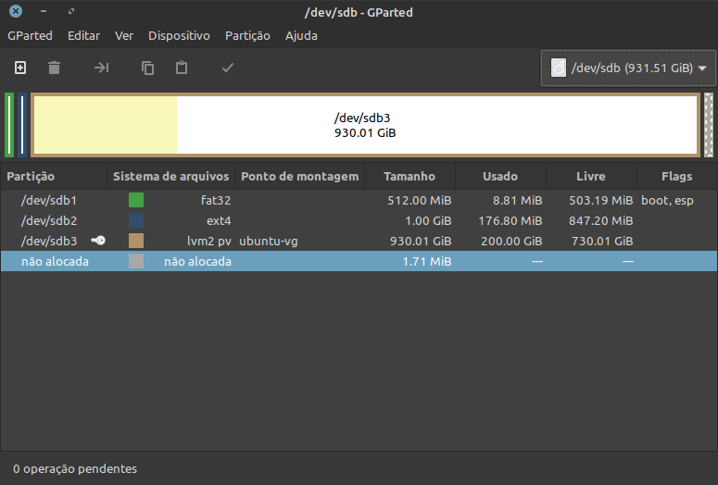This screenshot has width=718, height=485.
Task: Click the Ponto de montagem column header
Action: click(299, 176)
